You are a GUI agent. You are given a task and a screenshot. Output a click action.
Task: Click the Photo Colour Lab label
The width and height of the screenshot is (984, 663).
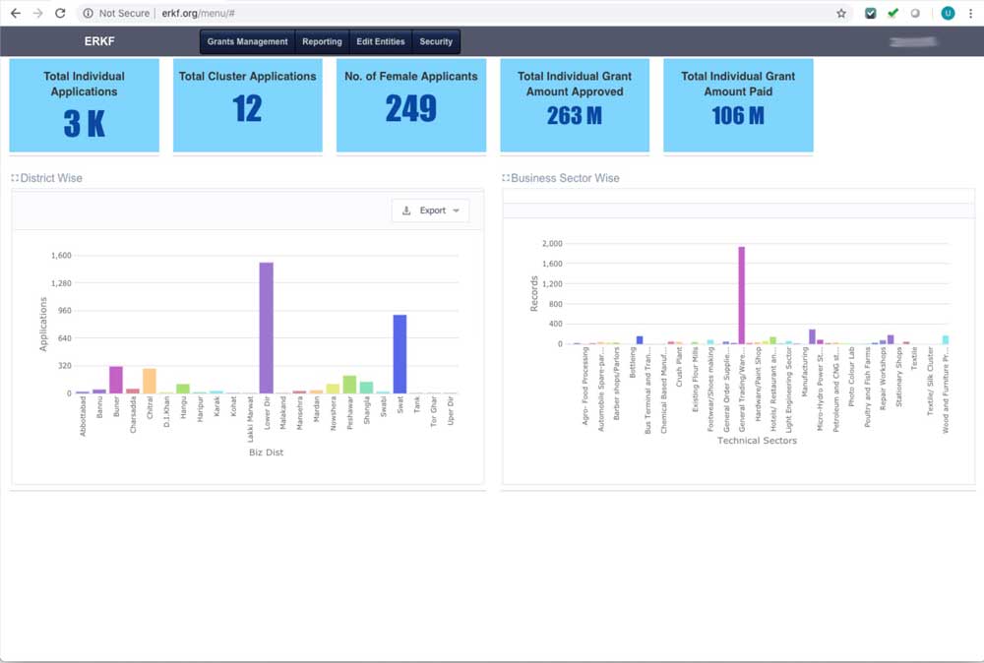tap(851, 377)
